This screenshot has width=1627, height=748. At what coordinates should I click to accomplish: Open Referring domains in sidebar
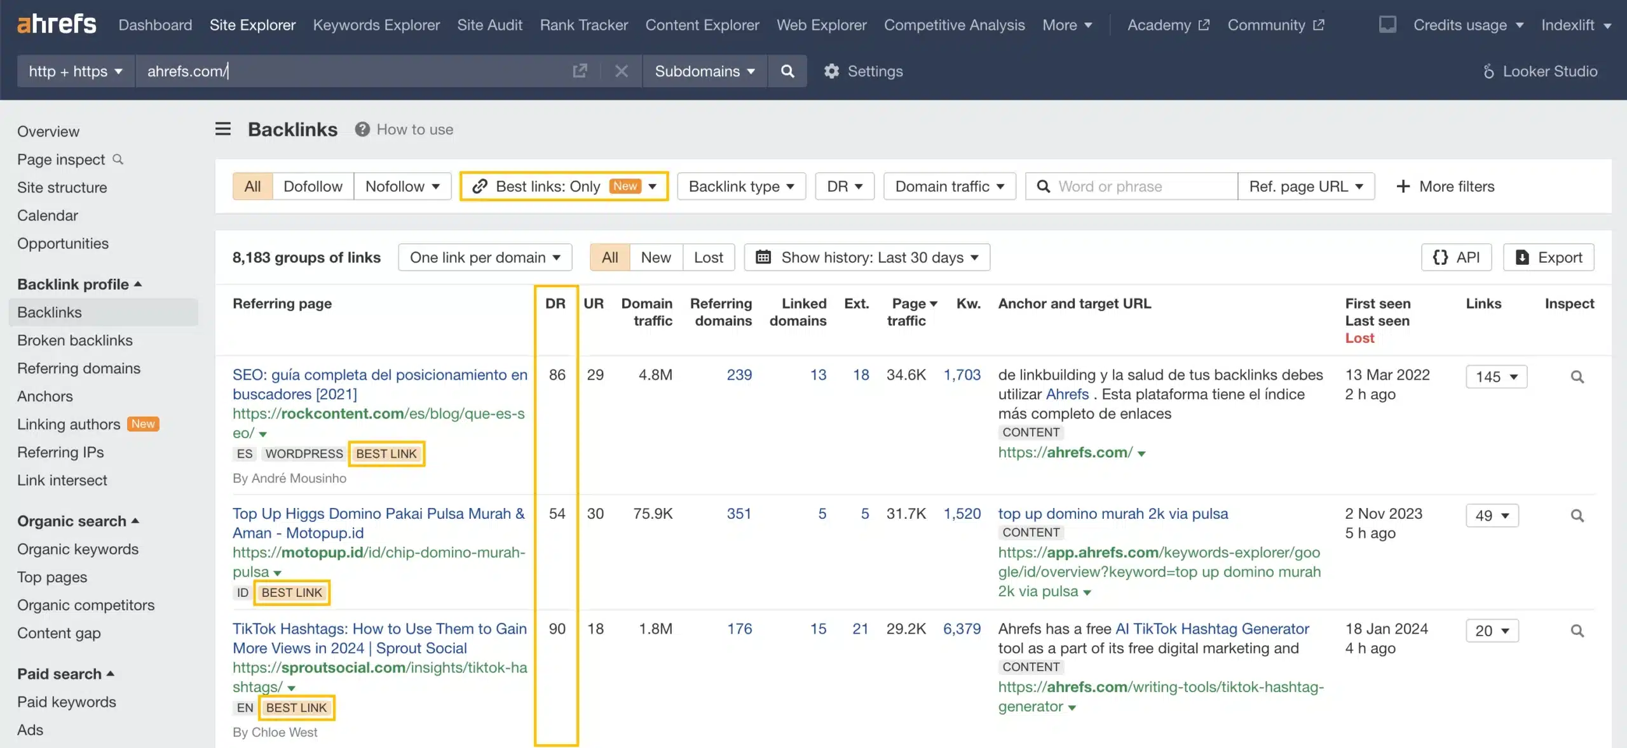[79, 368]
